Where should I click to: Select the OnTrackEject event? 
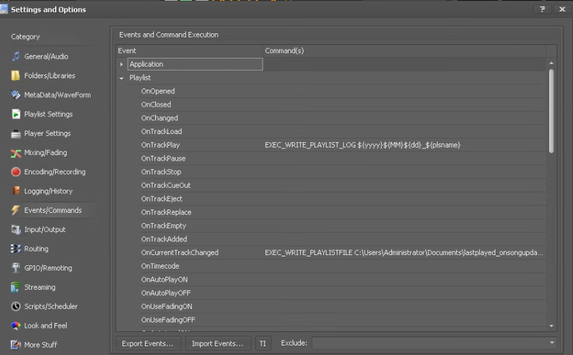161,199
